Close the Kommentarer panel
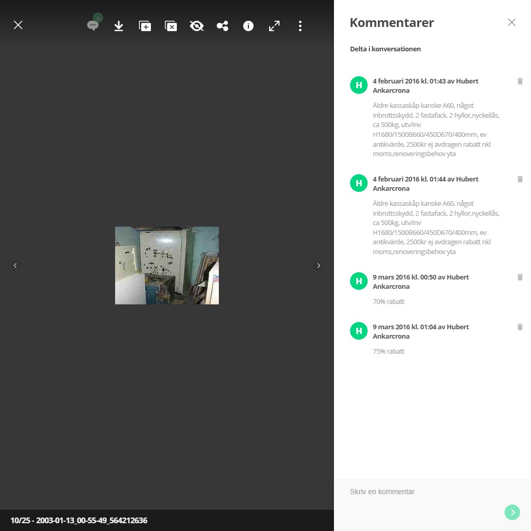The image size is (531, 531). [512, 22]
